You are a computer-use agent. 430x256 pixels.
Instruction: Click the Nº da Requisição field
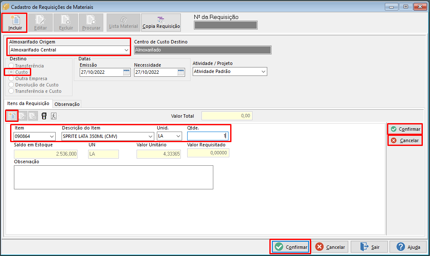coord(226,25)
